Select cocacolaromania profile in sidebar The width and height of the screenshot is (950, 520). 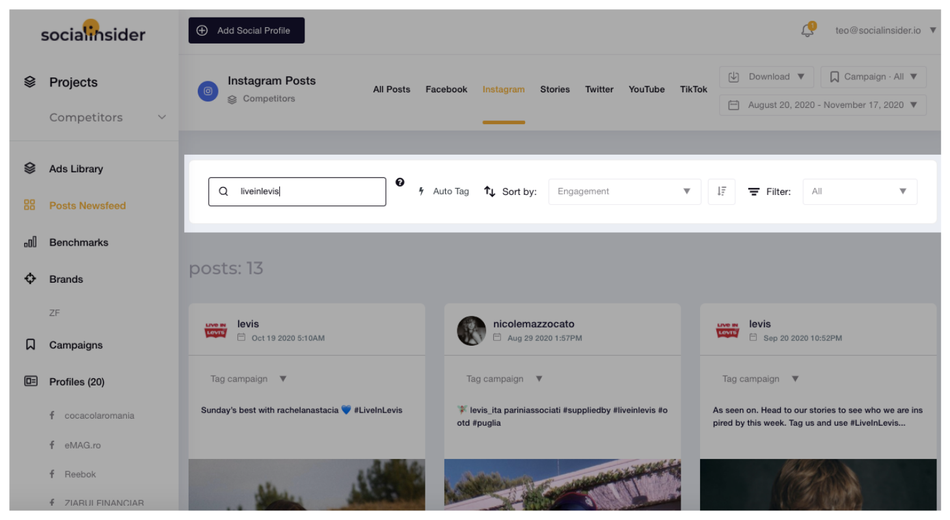point(100,415)
